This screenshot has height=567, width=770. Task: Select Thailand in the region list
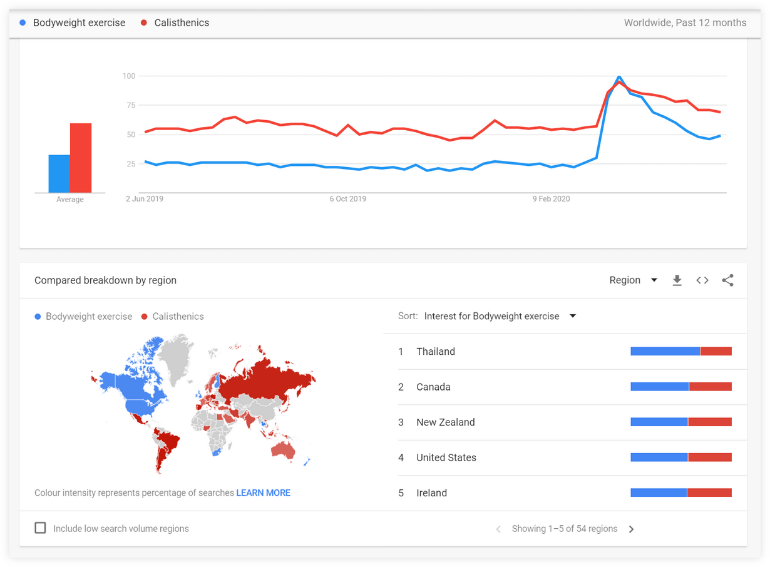pyautogui.click(x=436, y=352)
